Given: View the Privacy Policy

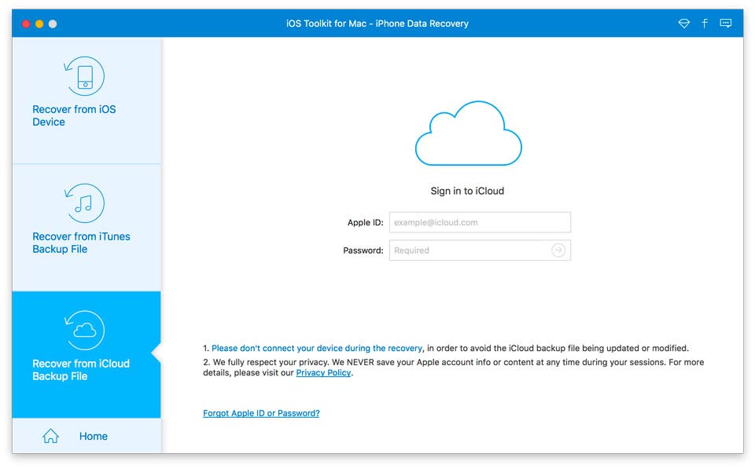Looking at the screenshot, I should click(323, 372).
